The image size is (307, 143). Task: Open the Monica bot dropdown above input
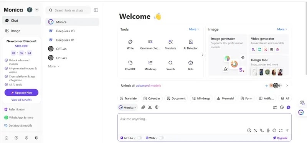click(128, 107)
